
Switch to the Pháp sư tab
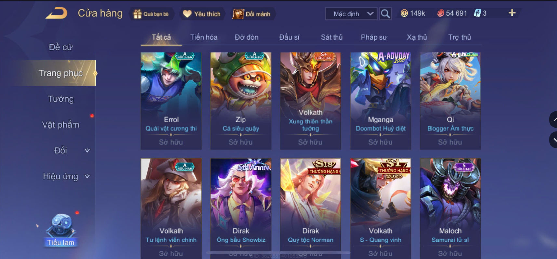click(374, 37)
